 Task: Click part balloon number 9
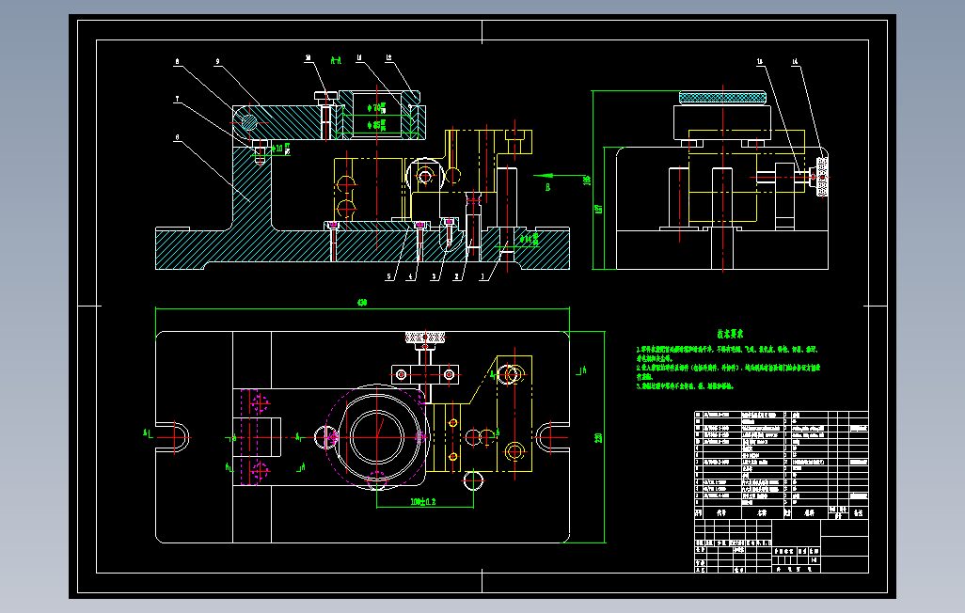[x=217, y=61]
